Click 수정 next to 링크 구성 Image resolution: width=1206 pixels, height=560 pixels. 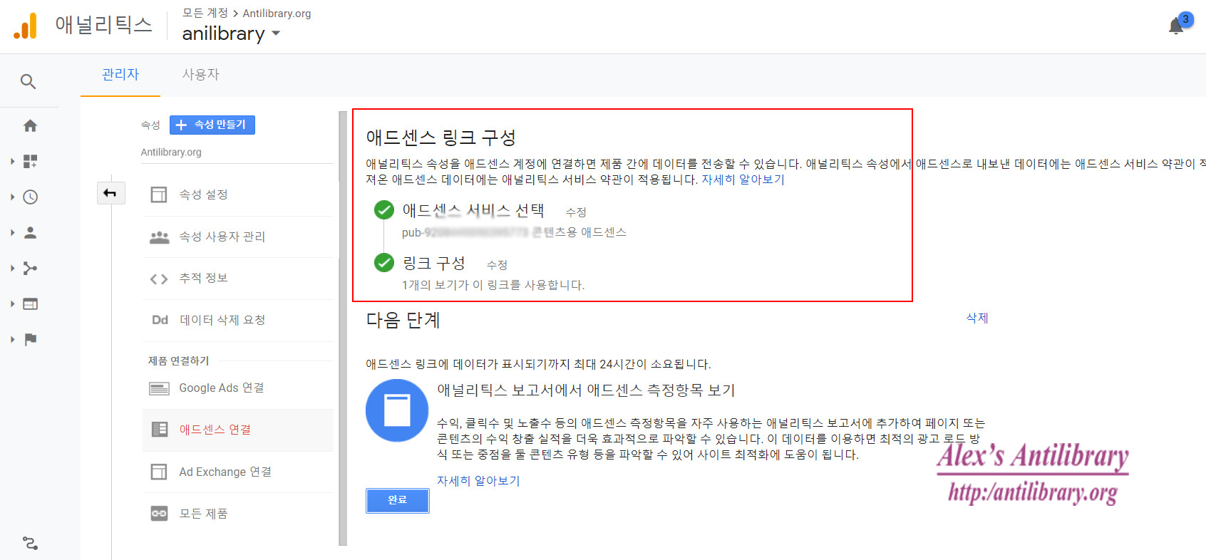pyautogui.click(x=497, y=265)
